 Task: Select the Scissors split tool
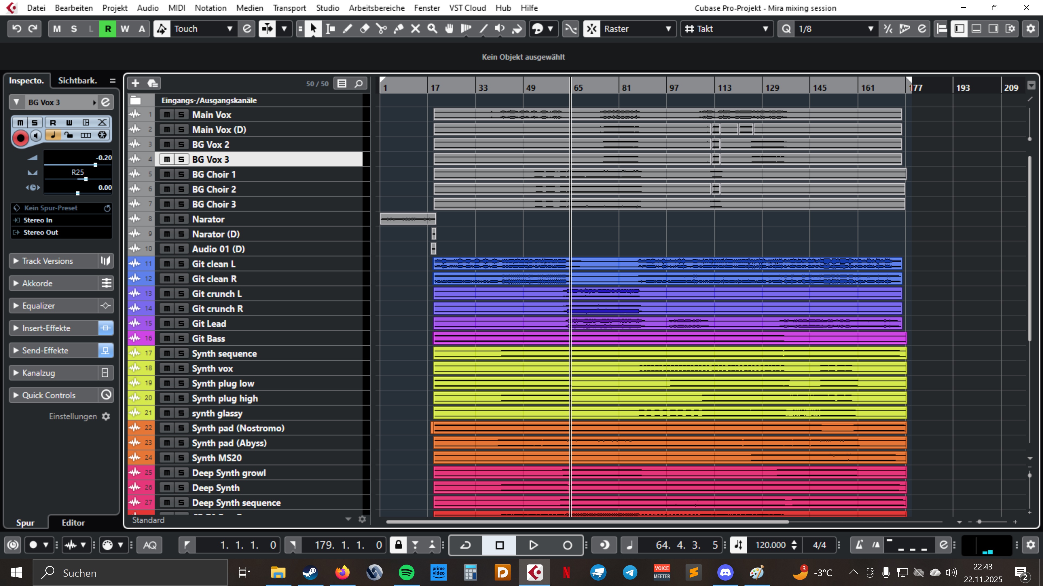(x=381, y=29)
